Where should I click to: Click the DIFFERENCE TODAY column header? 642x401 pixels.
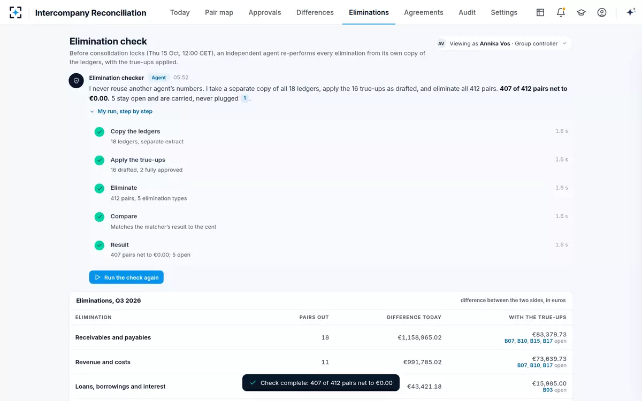[414, 317]
